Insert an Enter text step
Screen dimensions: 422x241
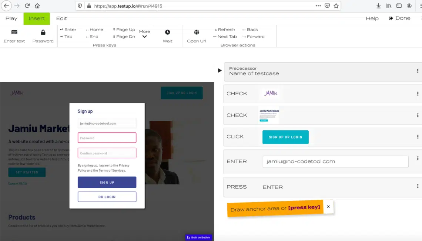[14, 36]
